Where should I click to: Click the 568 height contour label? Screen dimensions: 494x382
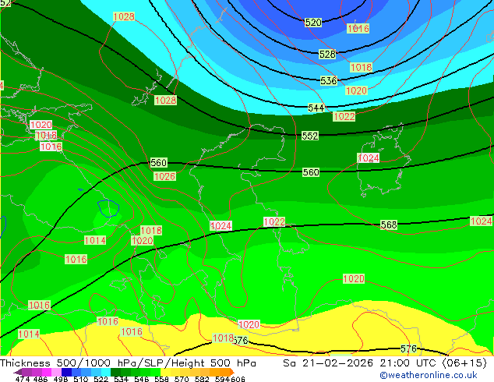pyautogui.click(x=389, y=225)
